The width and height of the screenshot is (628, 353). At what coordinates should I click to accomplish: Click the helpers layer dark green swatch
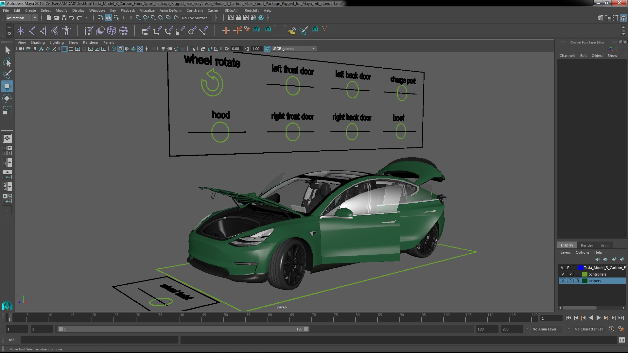click(584, 281)
